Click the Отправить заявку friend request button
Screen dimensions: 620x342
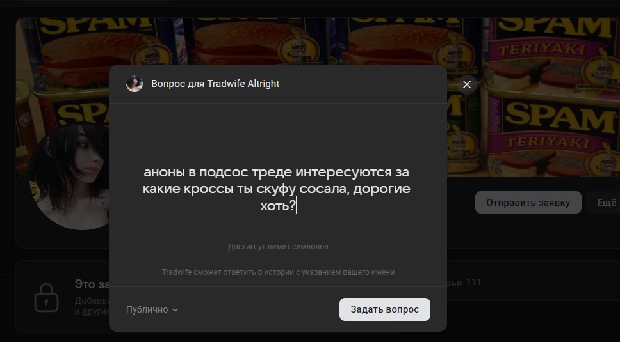pos(528,203)
